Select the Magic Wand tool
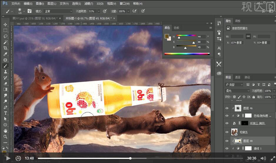The width and height of the screenshot is (276, 163). (5, 42)
